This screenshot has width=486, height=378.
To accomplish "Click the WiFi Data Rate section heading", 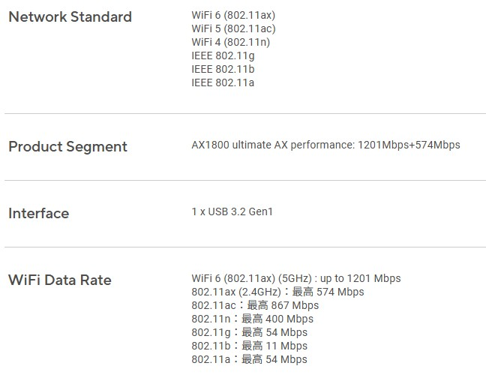I will tap(59, 280).
